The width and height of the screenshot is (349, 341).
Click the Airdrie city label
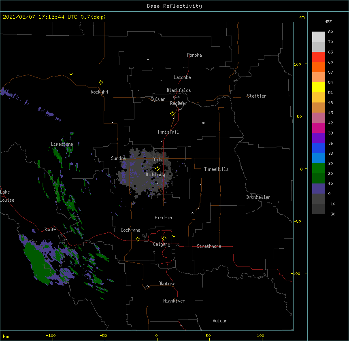[164, 217]
